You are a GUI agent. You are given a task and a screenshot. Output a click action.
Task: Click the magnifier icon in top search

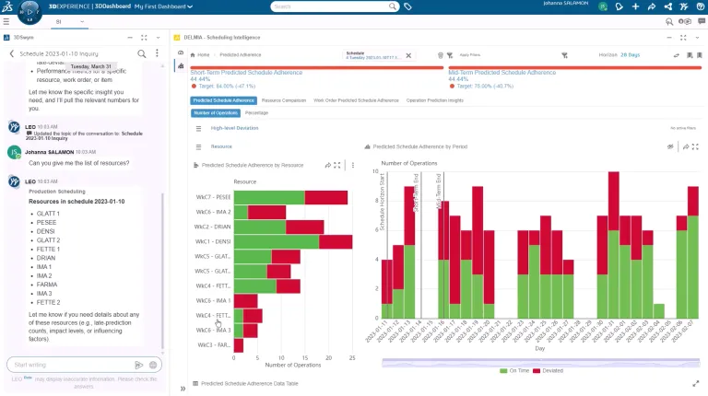click(393, 6)
